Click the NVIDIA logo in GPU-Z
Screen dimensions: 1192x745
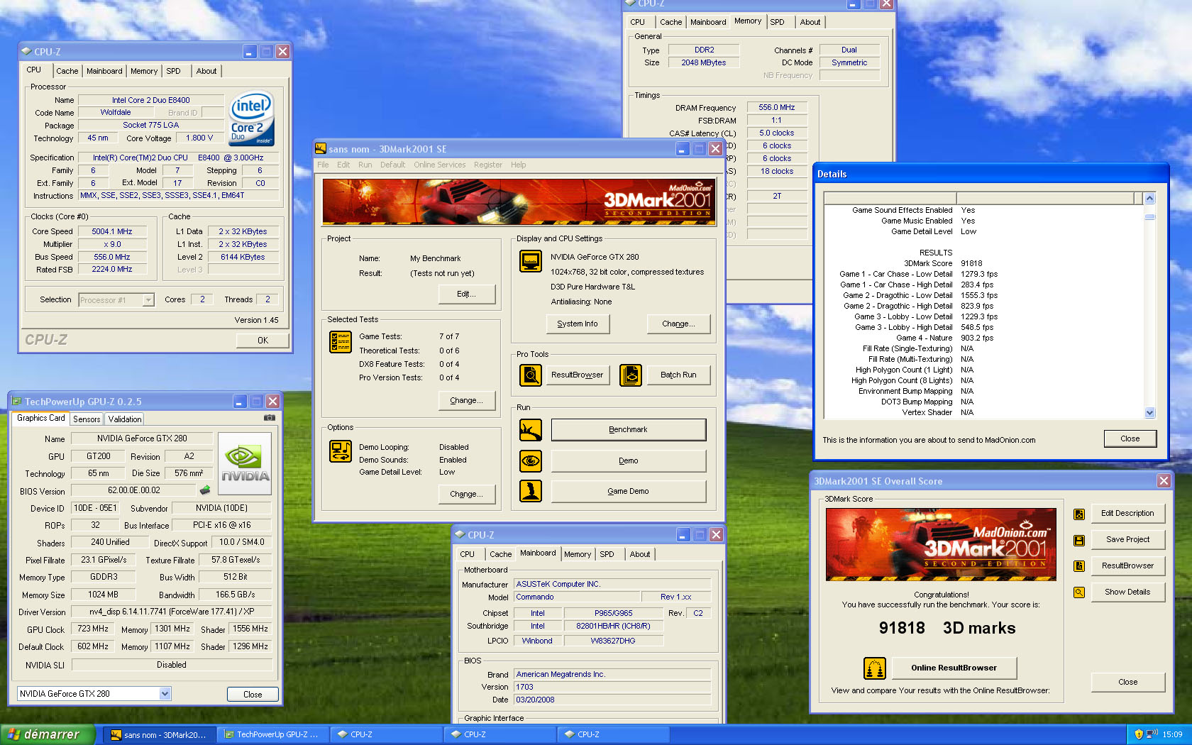pos(245,463)
